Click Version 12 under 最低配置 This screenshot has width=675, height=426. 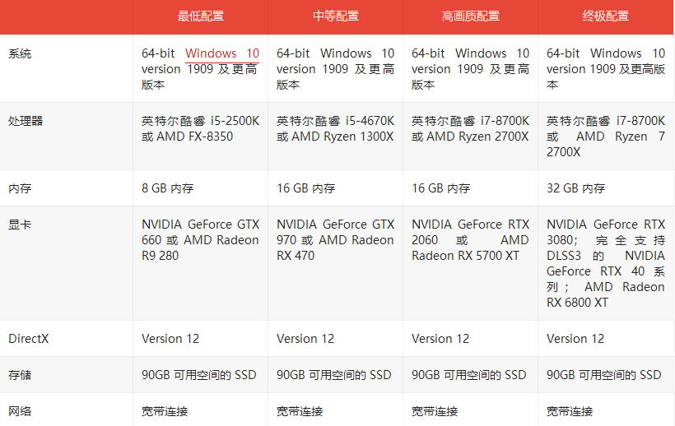point(170,339)
